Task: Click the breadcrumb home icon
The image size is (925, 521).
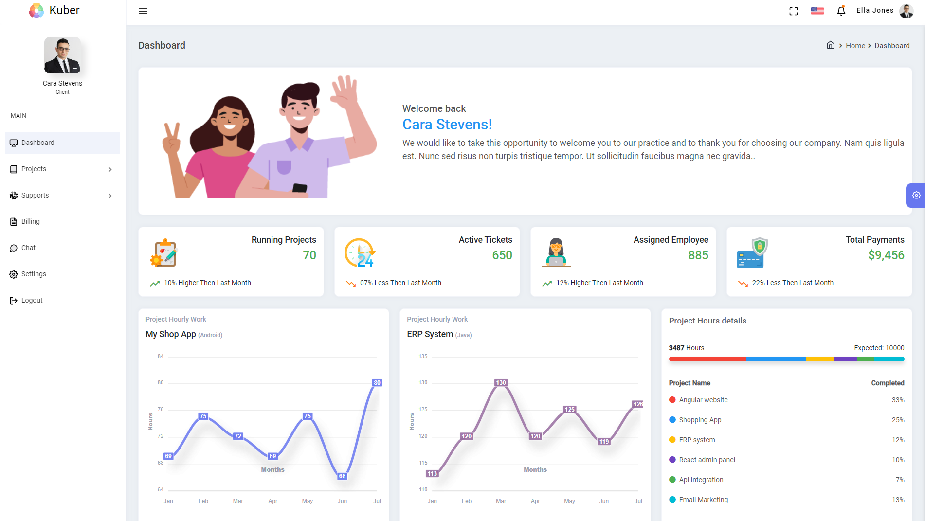Action: point(831,45)
